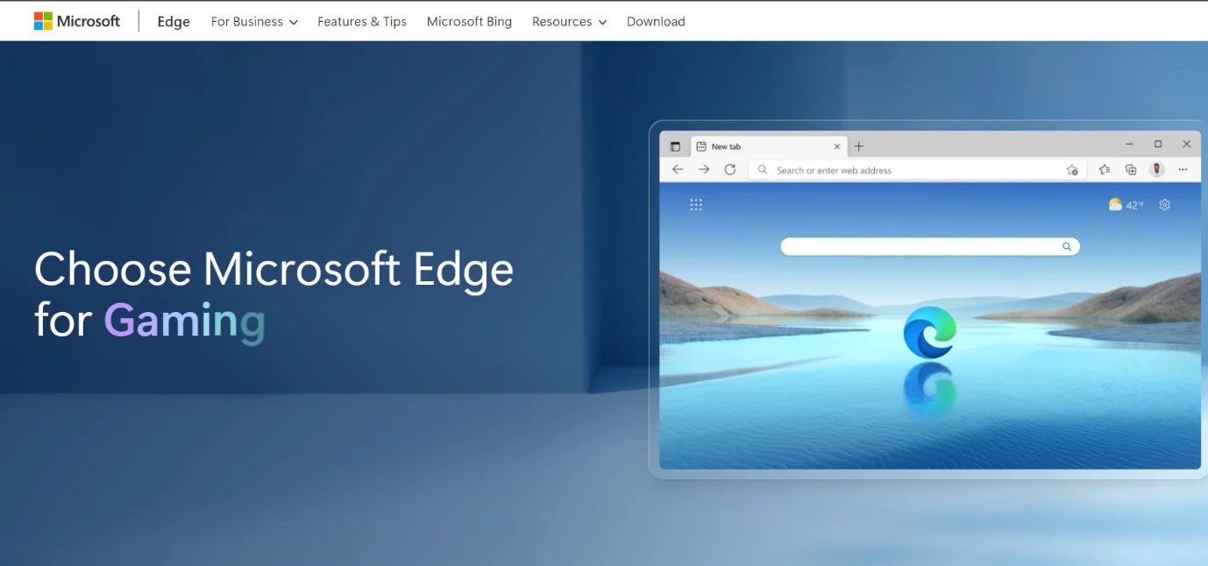Open the Collections icon
Image resolution: width=1208 pixels, height=566 pixels.
[1131, 170]
